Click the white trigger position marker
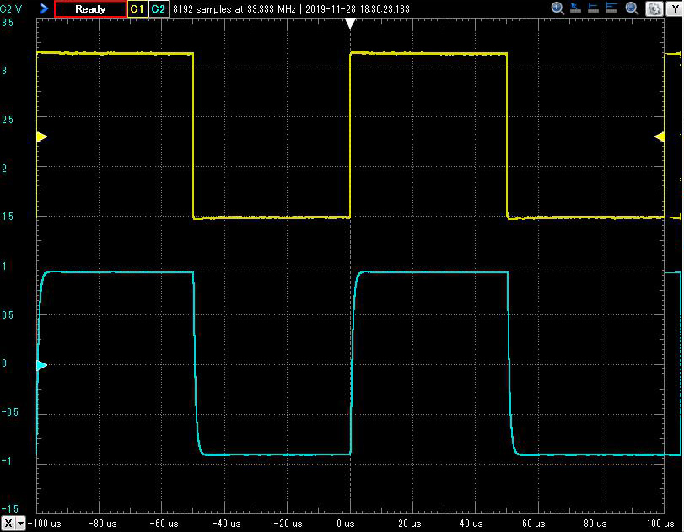Screen dimensions: 684x532 point(350,24)
